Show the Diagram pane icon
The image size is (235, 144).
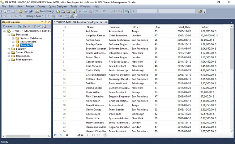5,16
